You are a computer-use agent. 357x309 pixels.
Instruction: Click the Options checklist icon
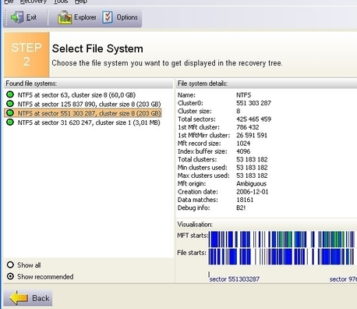tap(108, 17)
